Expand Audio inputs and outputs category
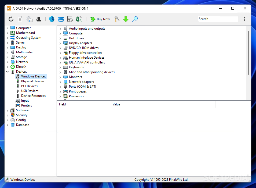This screenshot has width=256, height=188. 60,29
